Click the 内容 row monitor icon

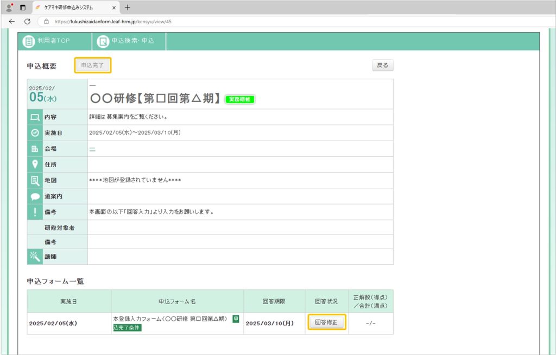(x=35, y=117)
